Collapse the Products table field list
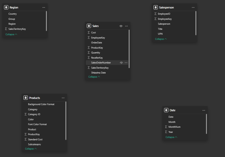This screenshot has width=225, height=157. pyautogui.click(x=31, y=149)
